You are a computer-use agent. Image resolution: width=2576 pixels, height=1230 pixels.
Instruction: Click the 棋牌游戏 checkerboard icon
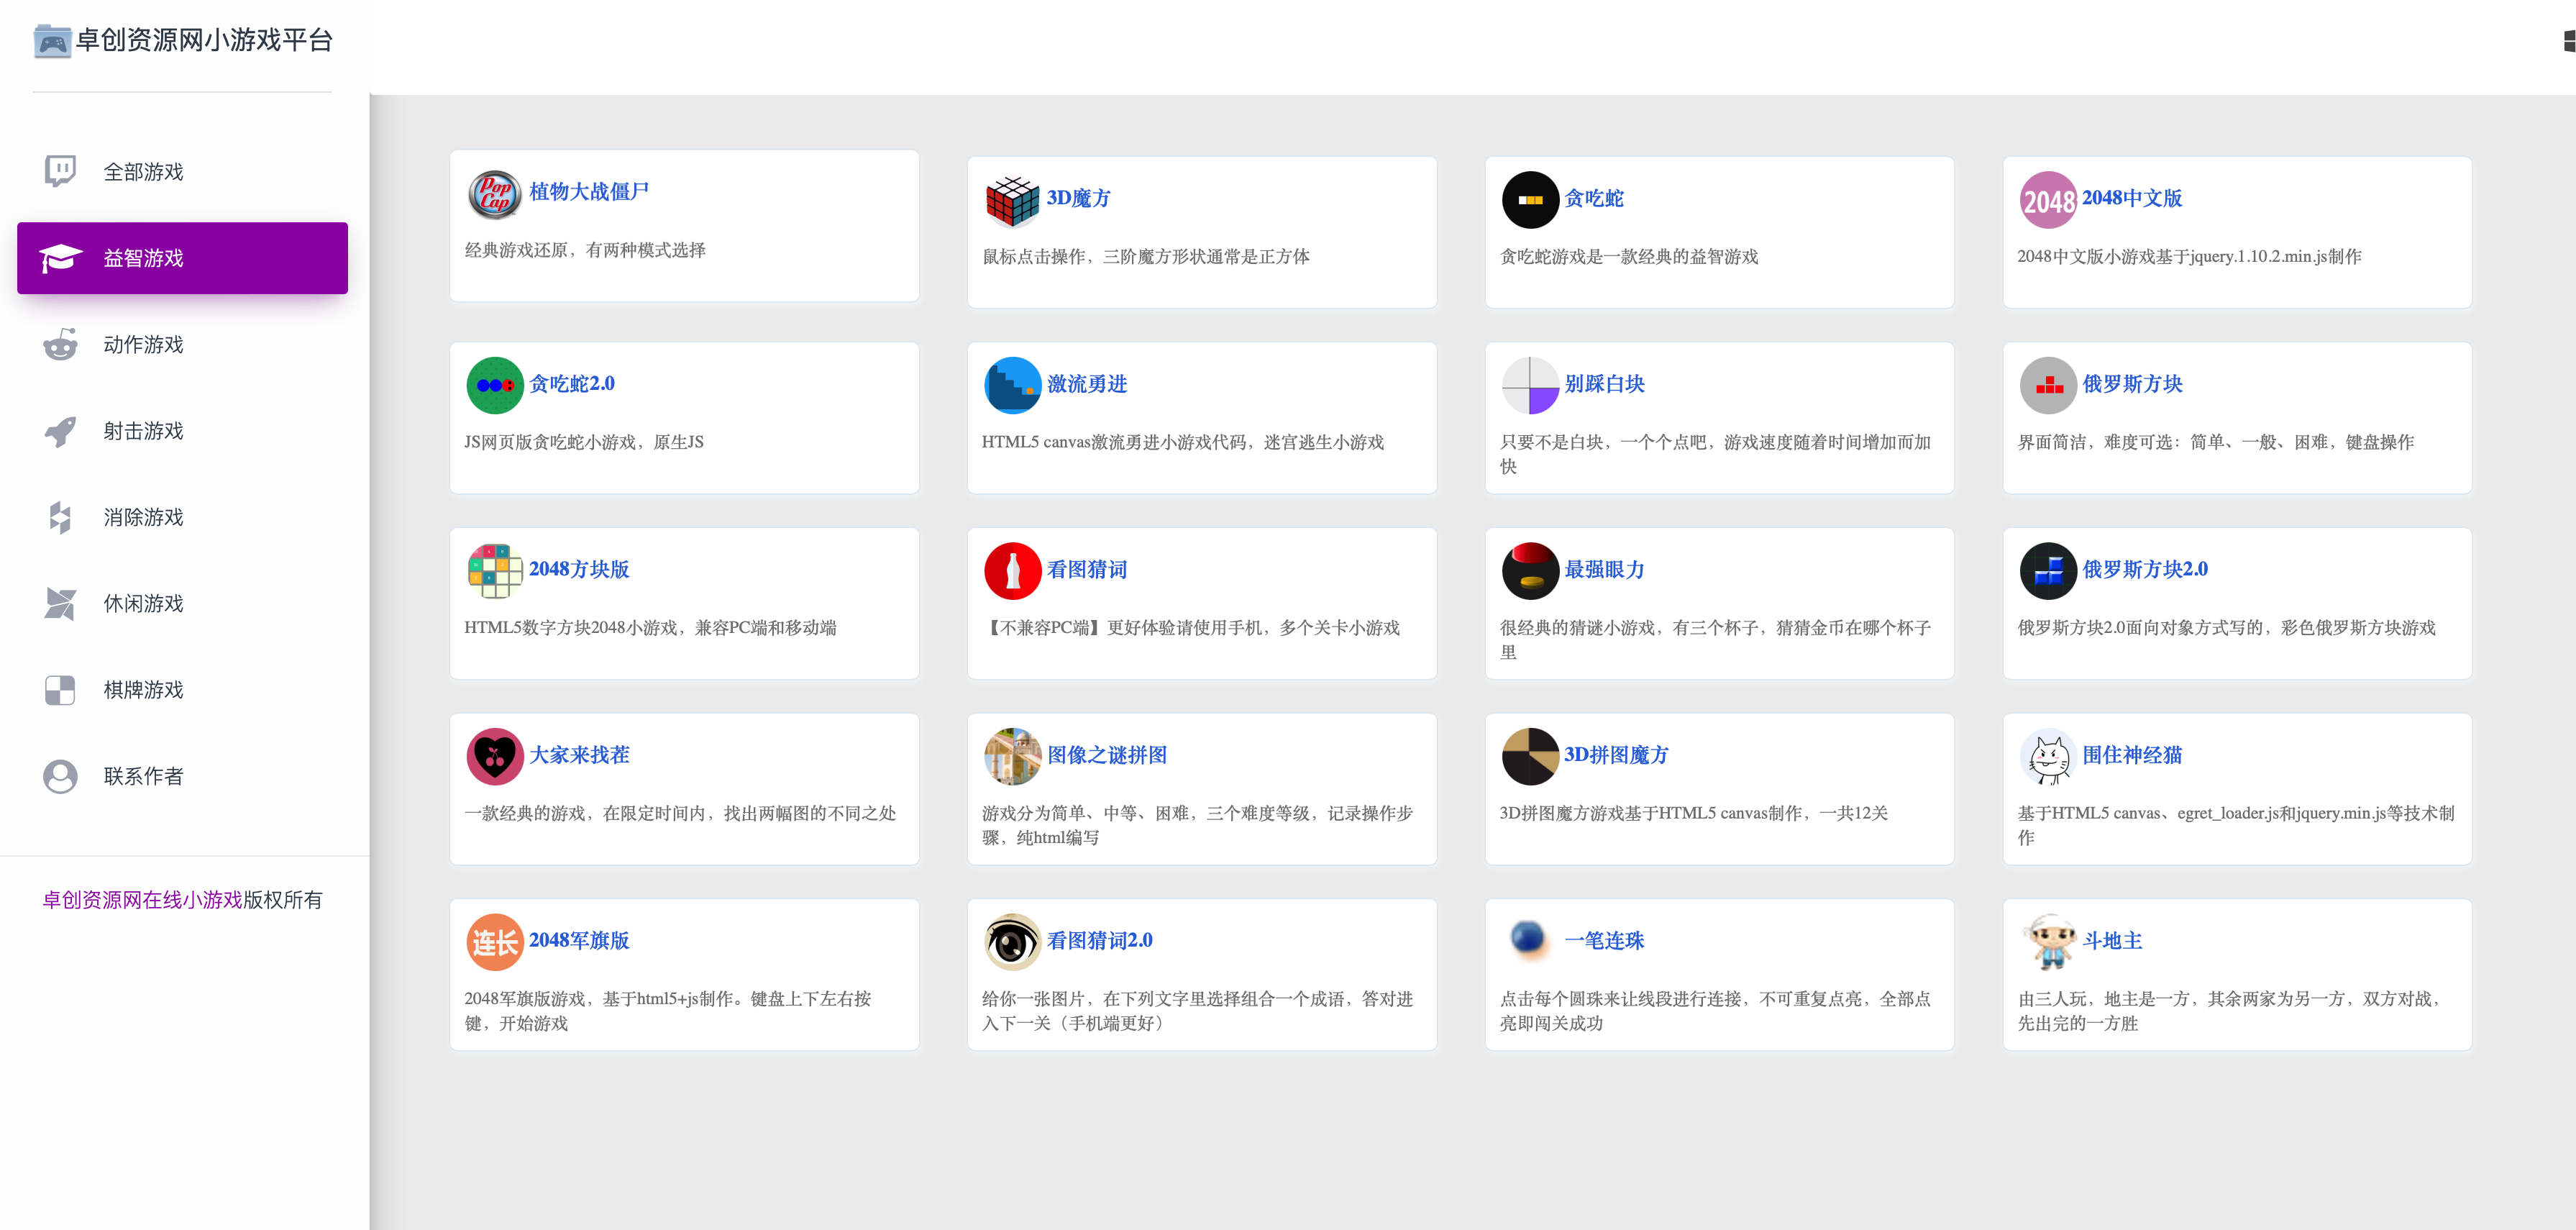point(60,690)
